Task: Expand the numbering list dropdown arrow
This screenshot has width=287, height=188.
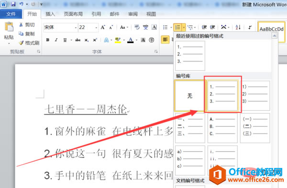Action: 184,28
